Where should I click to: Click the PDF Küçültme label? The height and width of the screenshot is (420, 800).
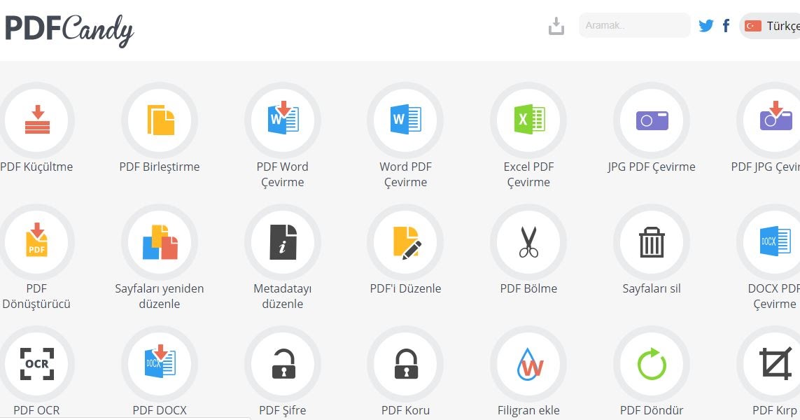click(36, 167)
